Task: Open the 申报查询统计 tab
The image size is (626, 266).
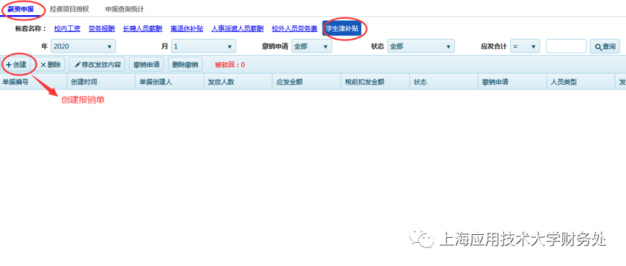Action: (x=125, y=9)
